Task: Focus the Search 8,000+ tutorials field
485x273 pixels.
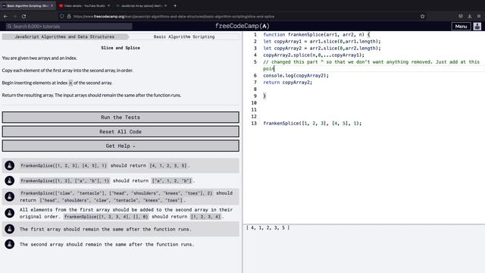Action: [x=69, y=27]
